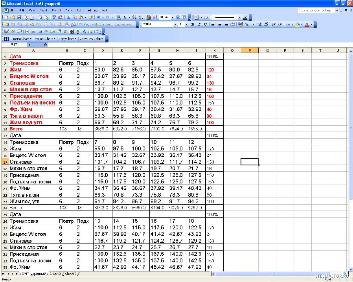This screenshot has width=353, height=282.
Task: Toggle Underline formatting
Action: (206, 24)
